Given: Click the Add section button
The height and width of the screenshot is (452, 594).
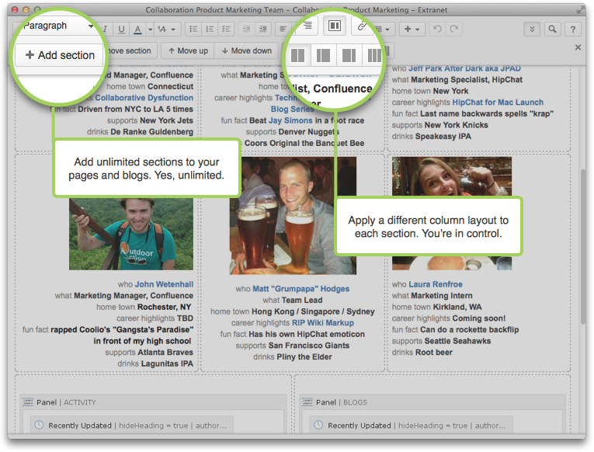Looking at the screenshot, I should coord(60,55).
